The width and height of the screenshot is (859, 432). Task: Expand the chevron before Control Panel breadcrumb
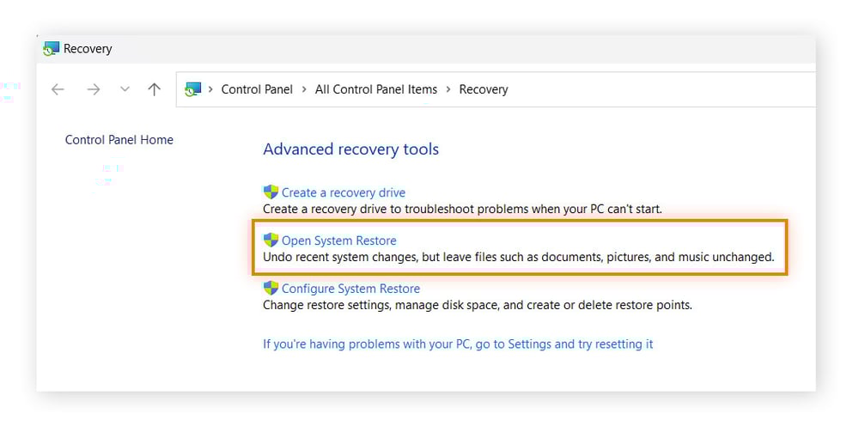[211, 89]
